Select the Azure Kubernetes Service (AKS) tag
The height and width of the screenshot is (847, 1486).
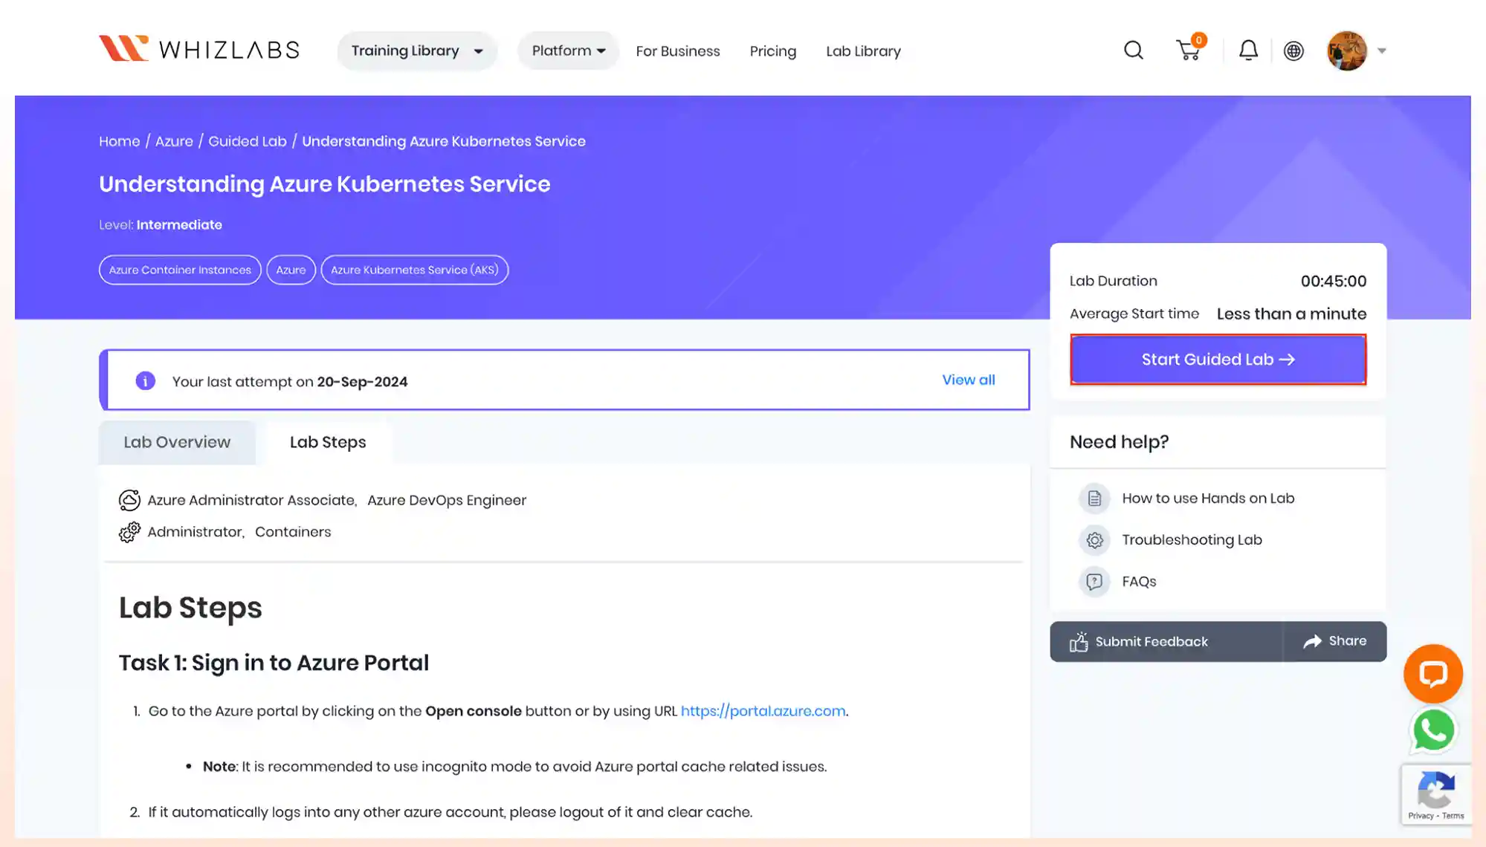click(x=415, y=270)
